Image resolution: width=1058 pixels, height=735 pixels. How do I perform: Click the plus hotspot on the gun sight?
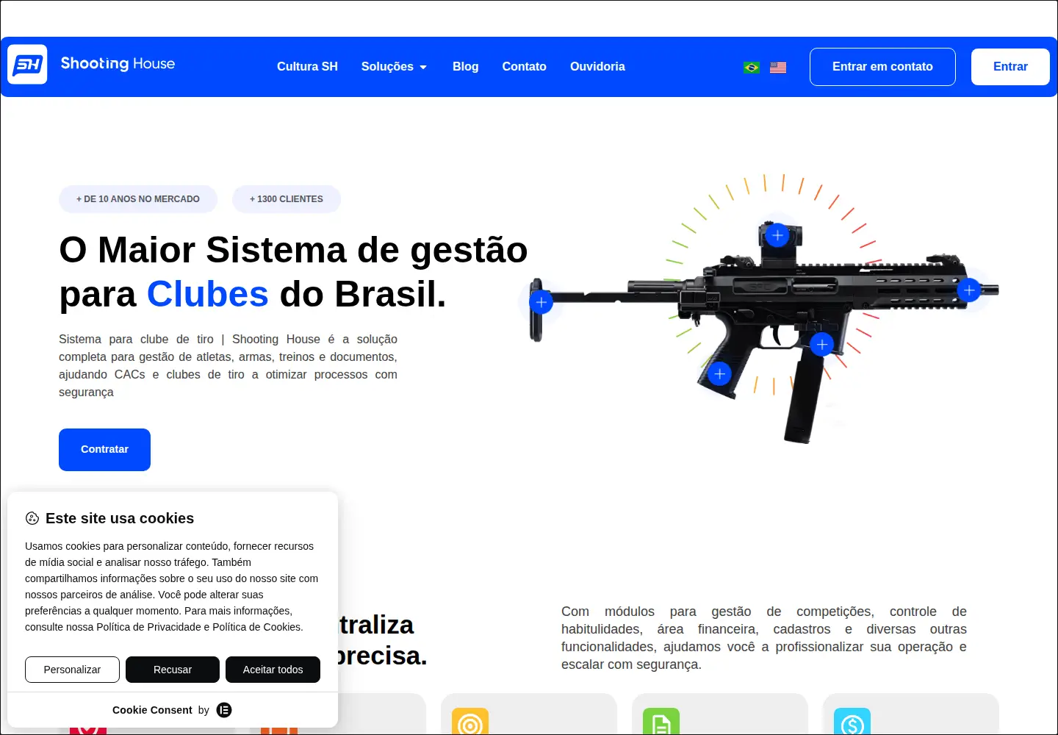click(777, 235)
